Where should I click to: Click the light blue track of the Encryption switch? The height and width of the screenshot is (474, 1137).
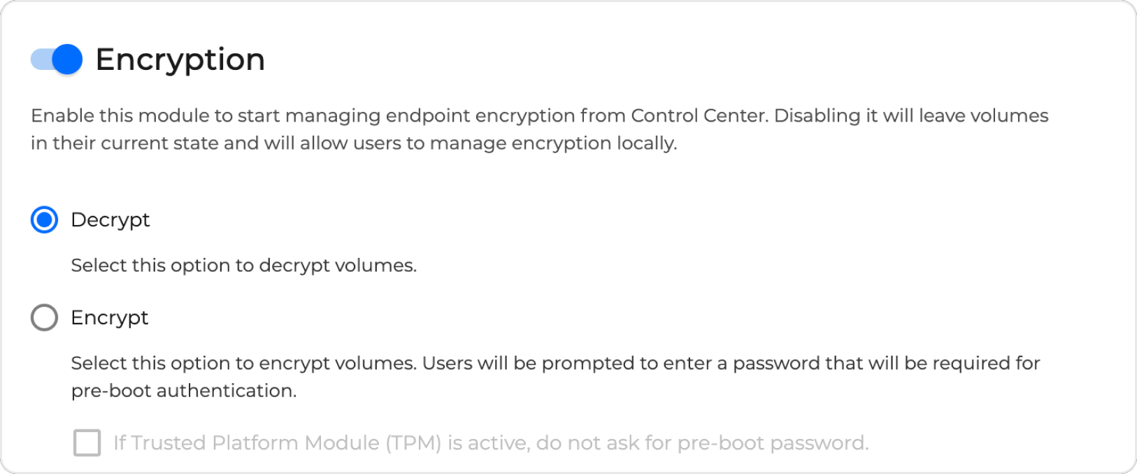pos(41,59)
